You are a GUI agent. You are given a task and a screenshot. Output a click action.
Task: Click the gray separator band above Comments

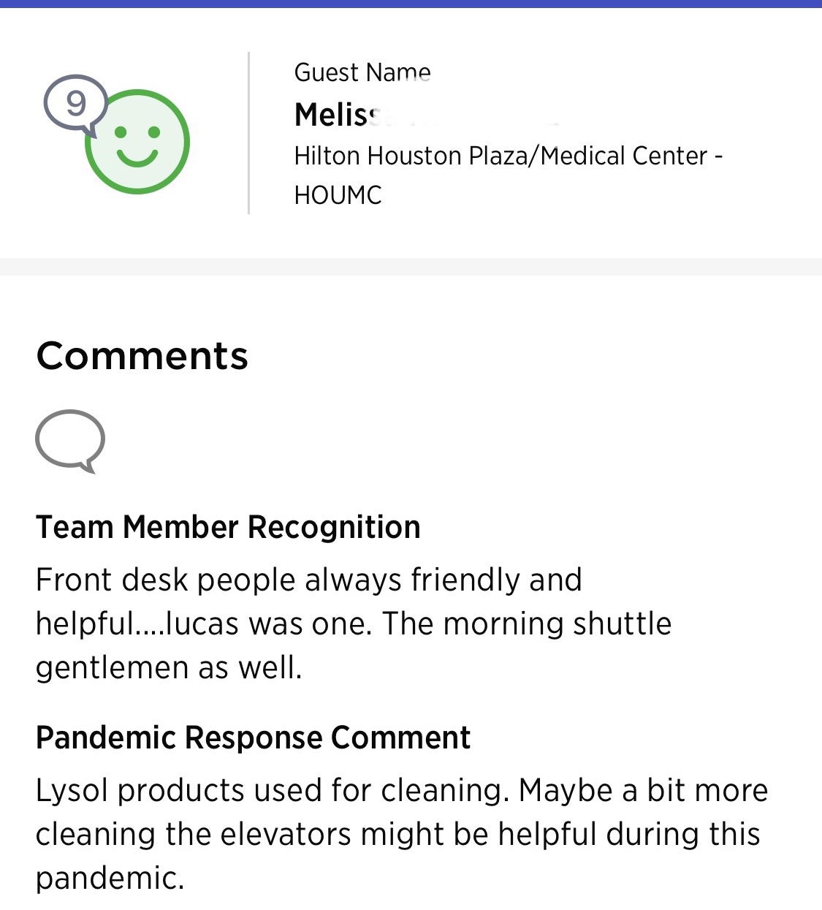click(411, 267)
